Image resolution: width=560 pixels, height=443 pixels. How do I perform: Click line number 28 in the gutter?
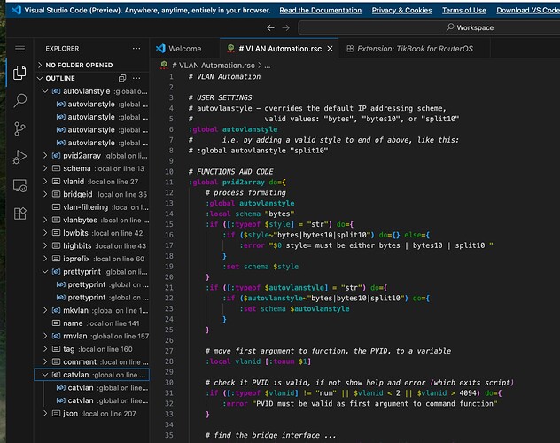click(x=169, y=361)
